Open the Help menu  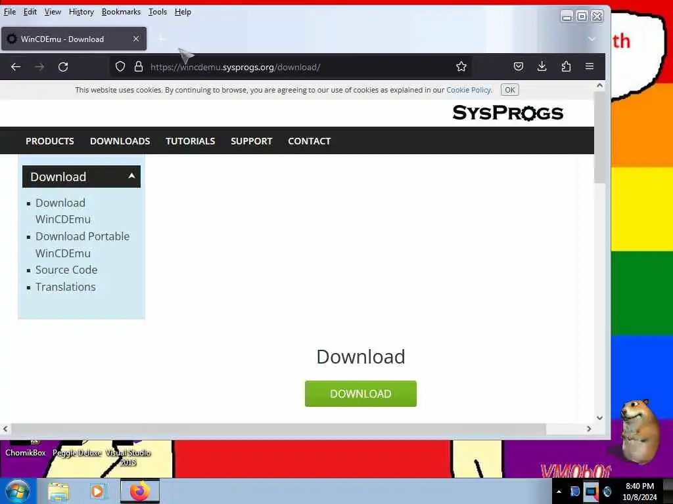[x=183, y=12]
